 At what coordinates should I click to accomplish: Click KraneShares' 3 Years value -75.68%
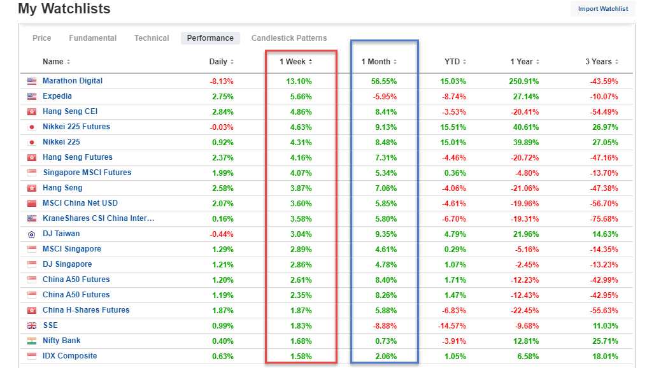click(604, 219)
